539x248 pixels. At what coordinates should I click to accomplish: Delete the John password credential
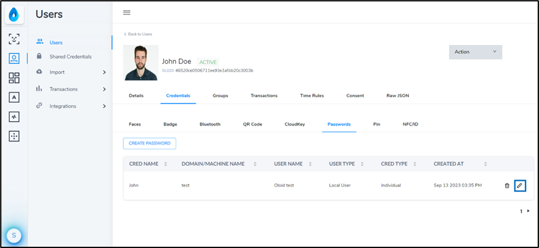[x=507, y=185]
